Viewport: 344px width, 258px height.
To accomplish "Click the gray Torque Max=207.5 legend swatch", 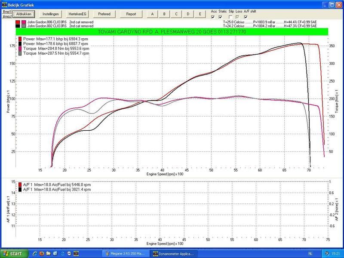I will 20,54.
